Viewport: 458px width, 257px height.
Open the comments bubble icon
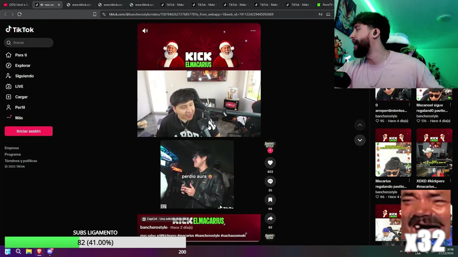270,181
